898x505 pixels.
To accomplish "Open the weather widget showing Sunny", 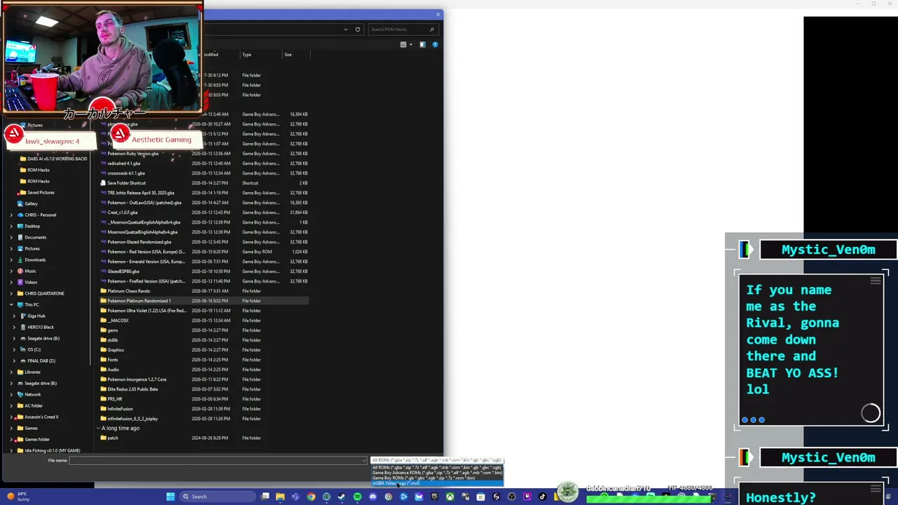I will (17, 497).
